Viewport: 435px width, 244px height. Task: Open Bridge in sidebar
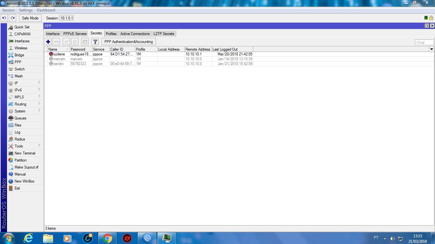click(25, 55)
